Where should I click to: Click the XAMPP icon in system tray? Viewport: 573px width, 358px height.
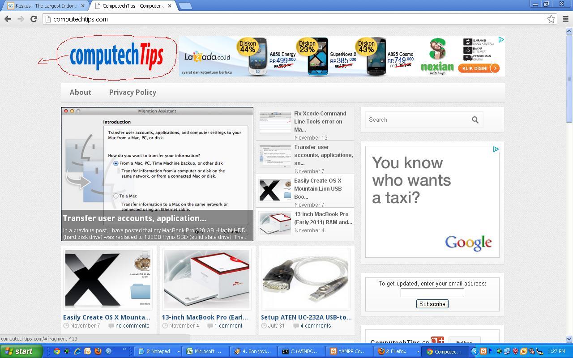pyautogui.click(x=483, y=351)
